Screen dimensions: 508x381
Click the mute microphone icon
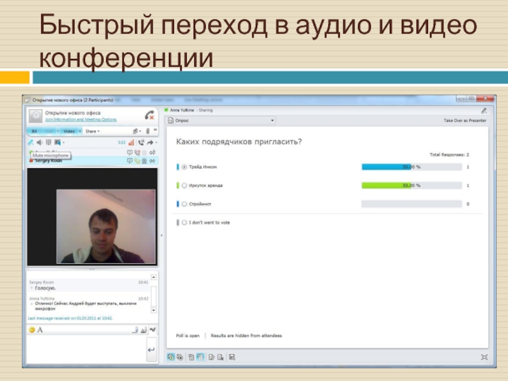tap(30, 142)
